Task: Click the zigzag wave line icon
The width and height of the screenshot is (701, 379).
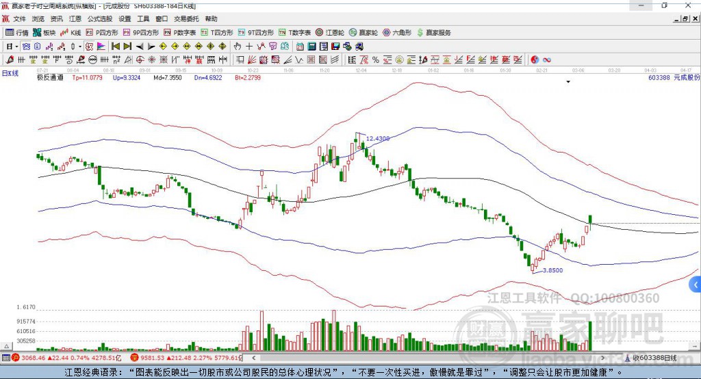Action: point(299,60)
